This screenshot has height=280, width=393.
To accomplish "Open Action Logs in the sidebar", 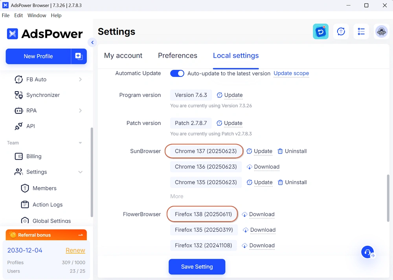I will 48,205.
